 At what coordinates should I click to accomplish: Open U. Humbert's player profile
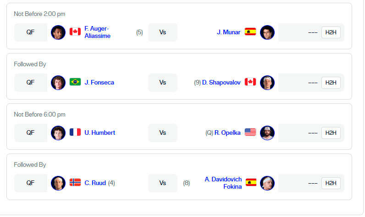(100, 133)
